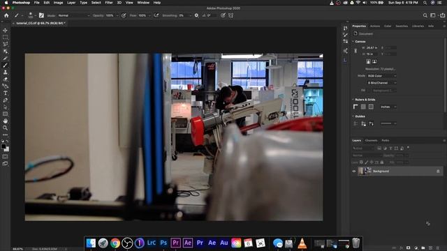Open brush blending Mode dropdown (Normal)
This screenshot has height=251, width=447.
pyautogui.click(x=74, y=15)
